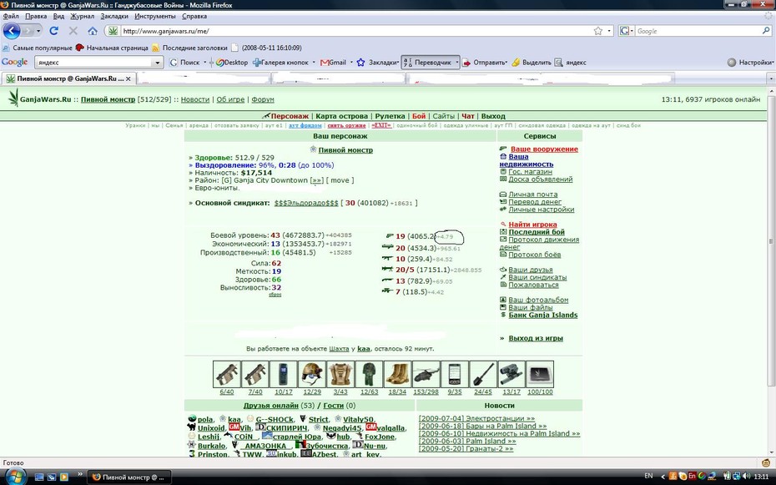
Task: Open Ваше вооружение service link
Action: click(x=544, y=149)
